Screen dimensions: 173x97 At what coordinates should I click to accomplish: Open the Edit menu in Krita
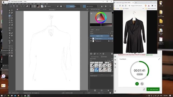click(x=13, y=4)
